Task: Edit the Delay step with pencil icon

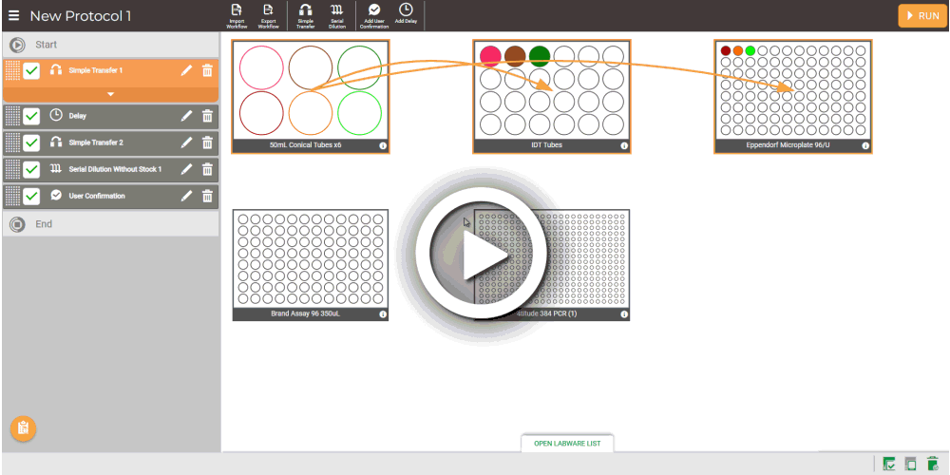Action: [x=186, y=116]
